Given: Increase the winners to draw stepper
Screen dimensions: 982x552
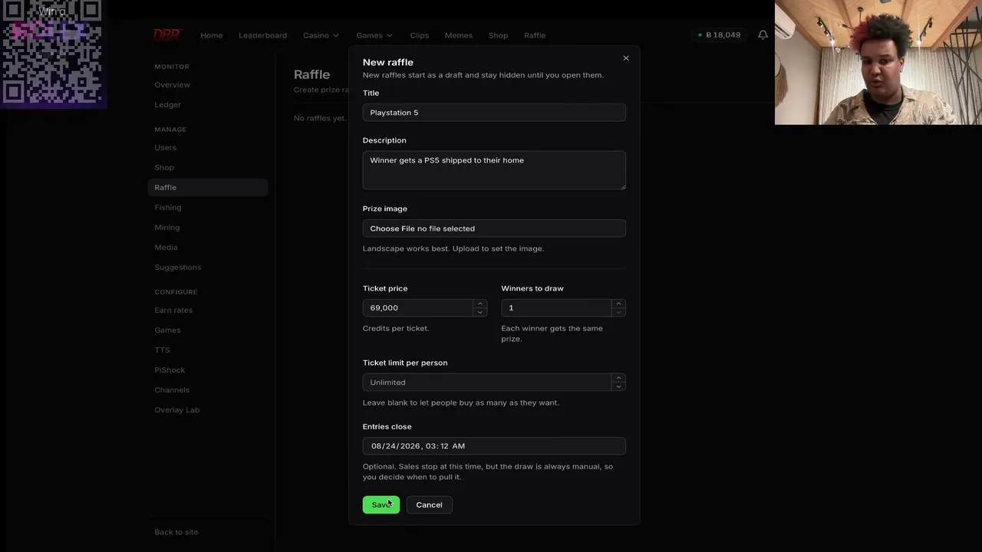Looking at the screenshot, I should coord(618,304).
